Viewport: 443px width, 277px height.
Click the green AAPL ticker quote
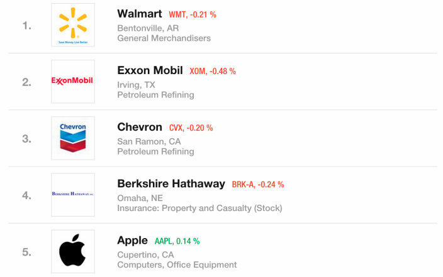click(177, 241)
